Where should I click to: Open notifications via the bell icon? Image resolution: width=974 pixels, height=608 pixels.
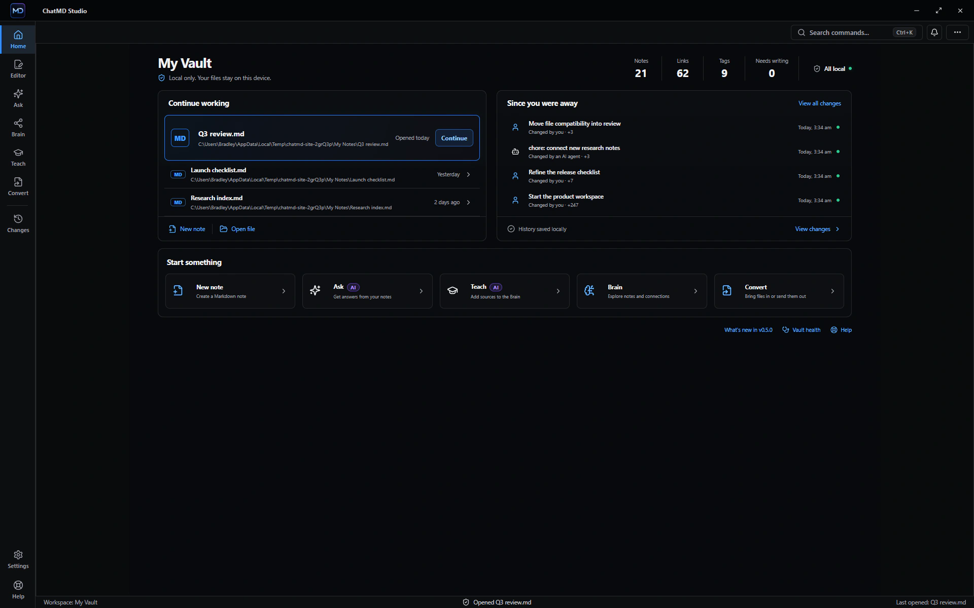click(934, 32)
